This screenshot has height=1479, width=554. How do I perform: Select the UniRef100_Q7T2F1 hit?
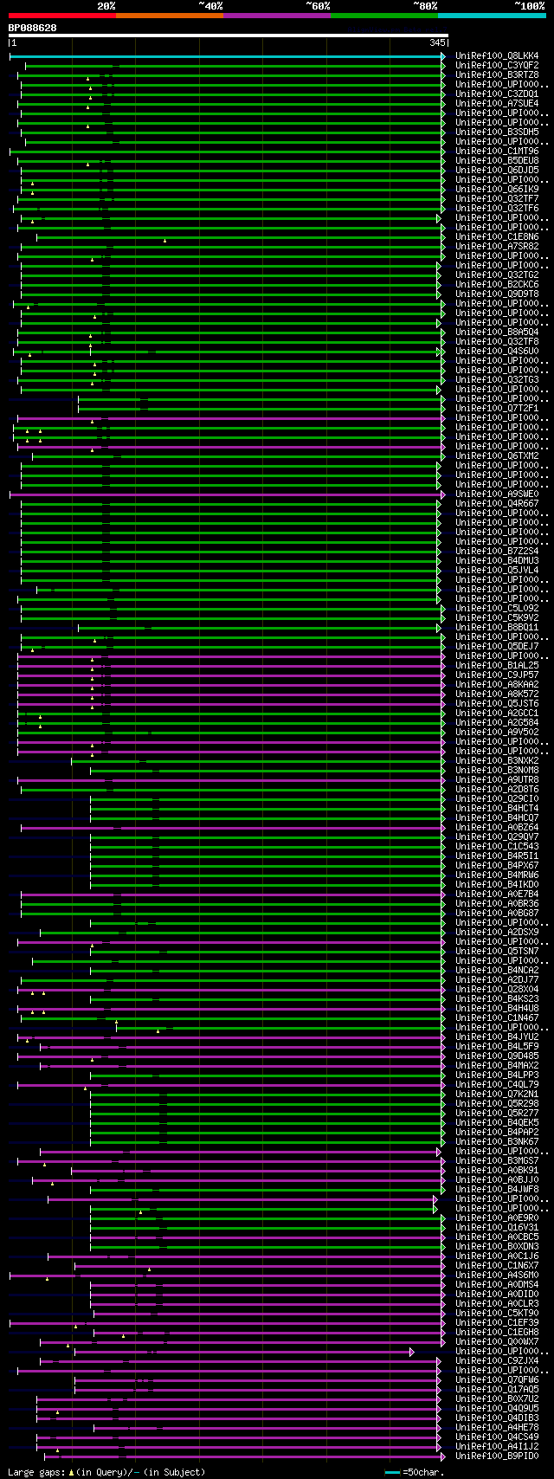[x=497, y=409]
